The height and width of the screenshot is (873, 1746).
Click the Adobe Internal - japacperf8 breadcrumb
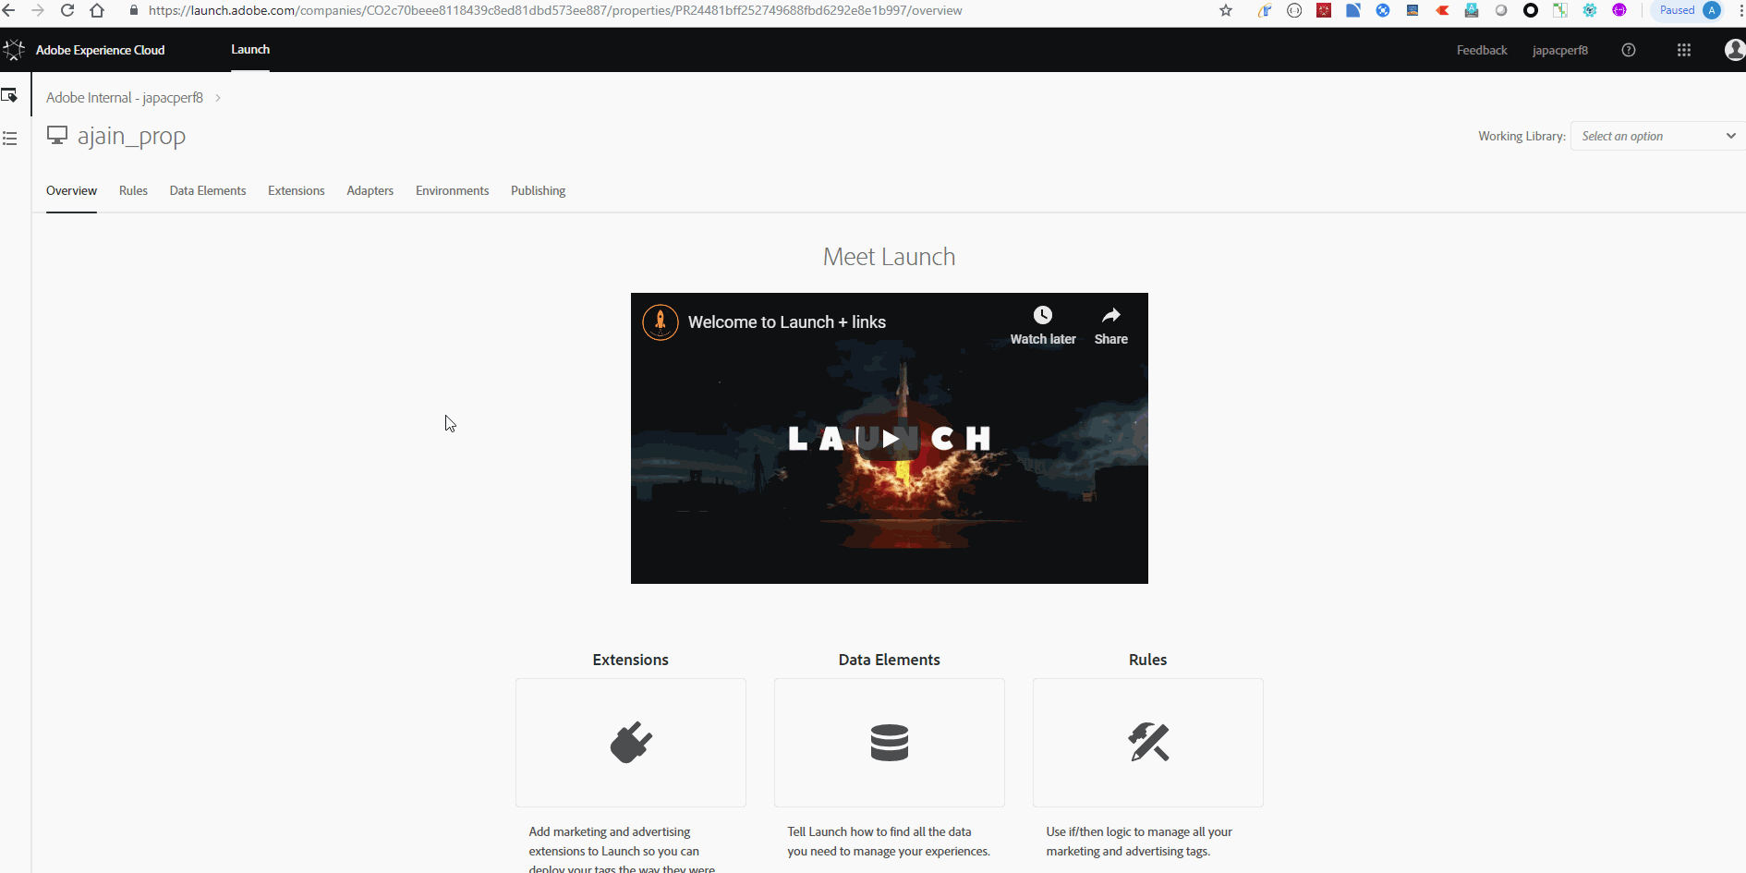(125, 98)
